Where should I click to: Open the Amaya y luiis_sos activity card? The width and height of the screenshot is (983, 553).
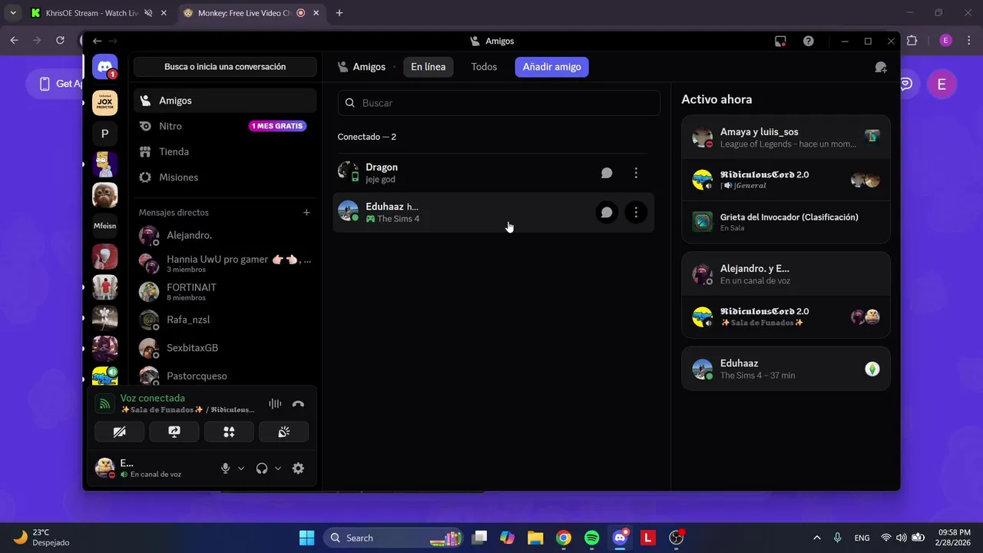pos(786,137)
